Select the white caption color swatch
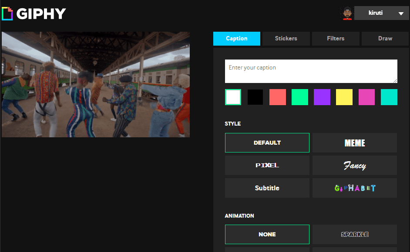The image size is (410, 252). pyautogui.click(x=233, y=97)
